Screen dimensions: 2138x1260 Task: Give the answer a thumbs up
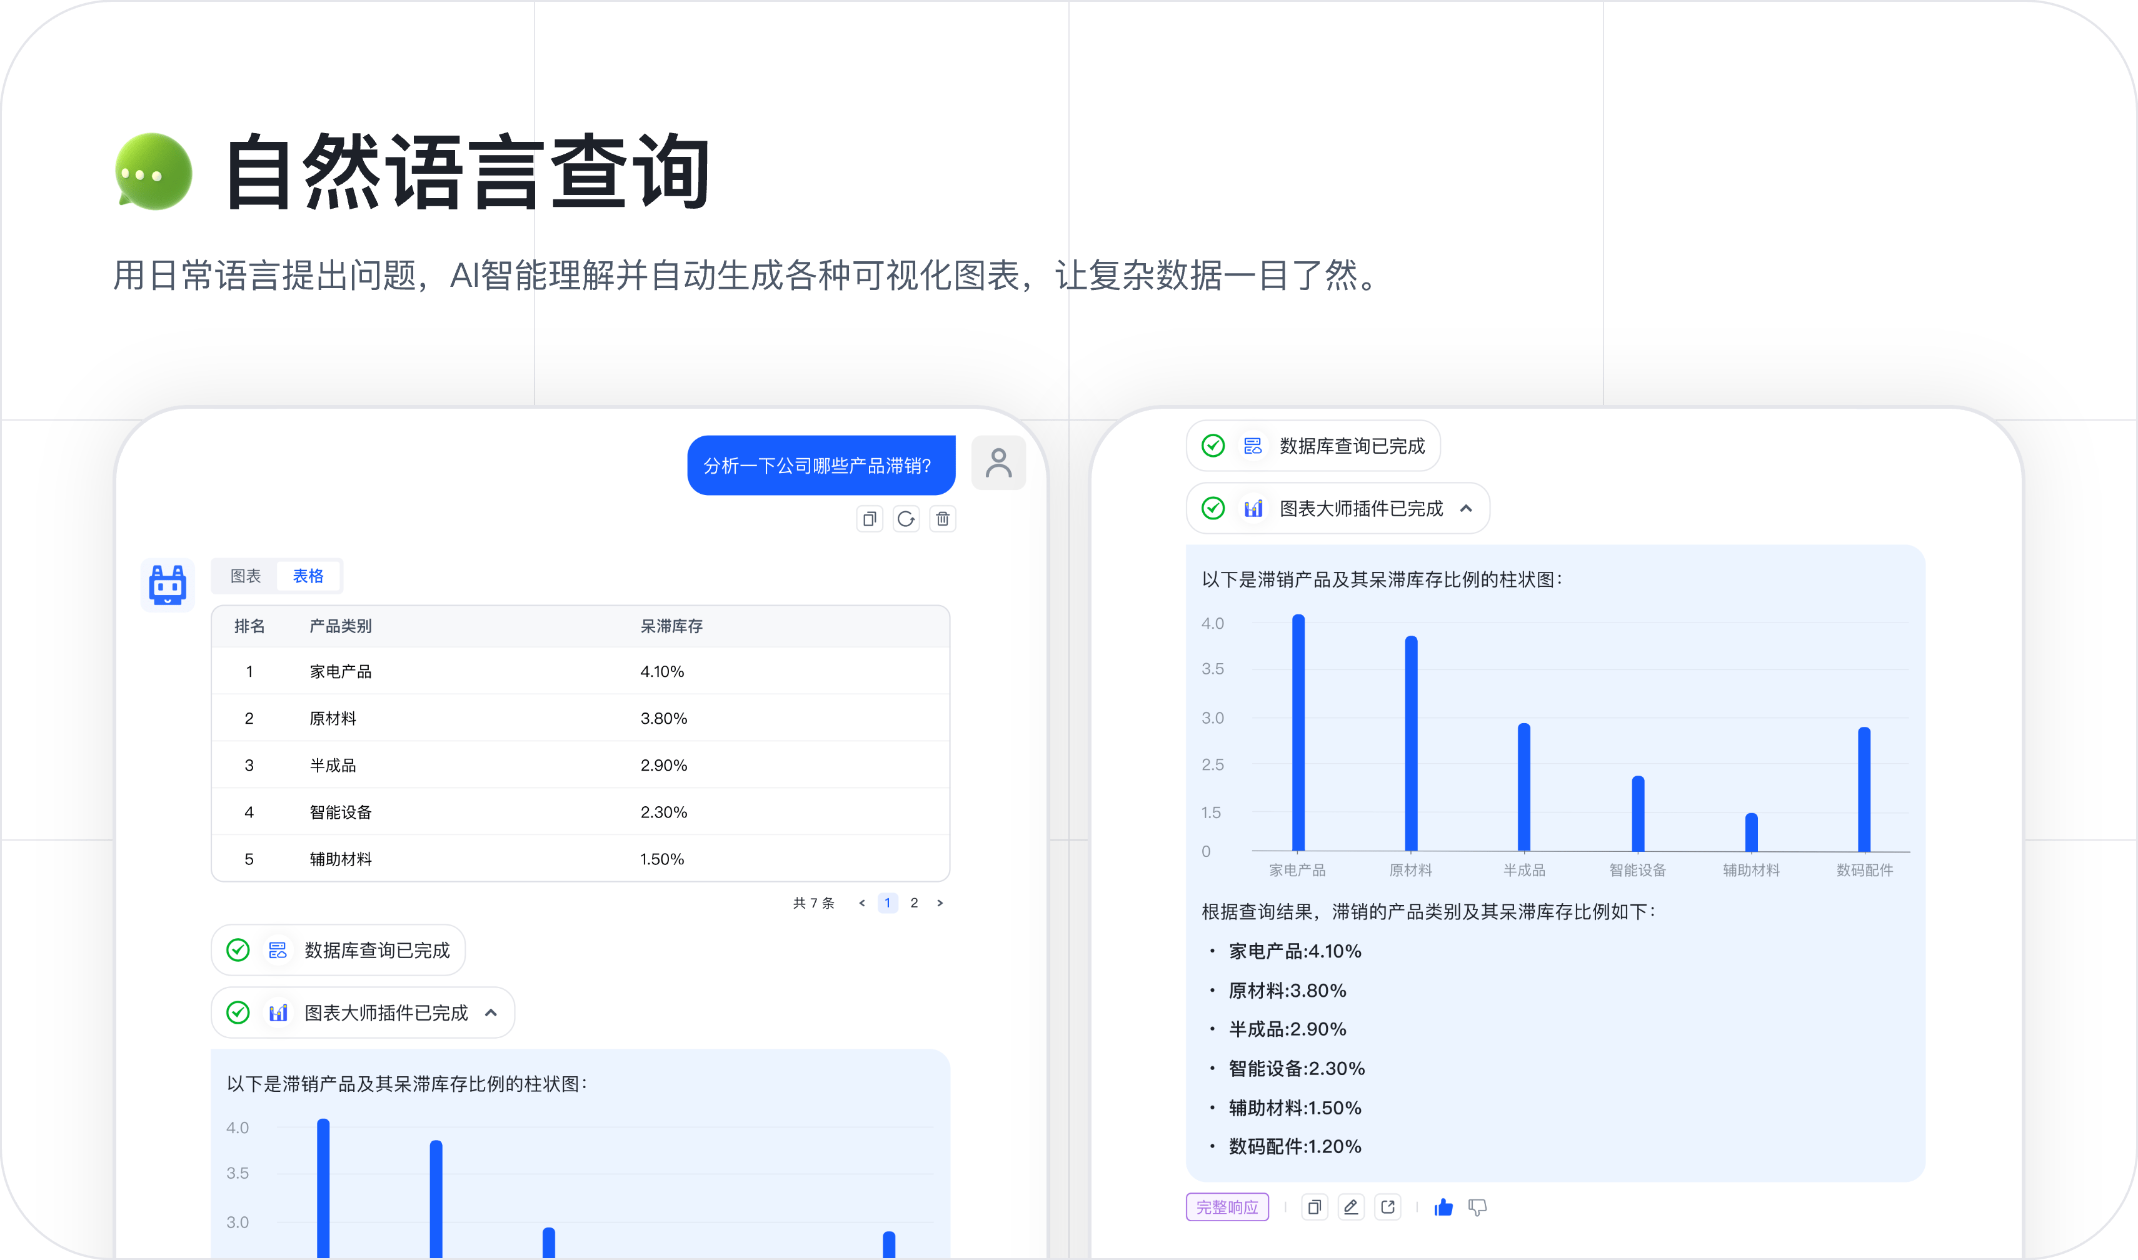pos(1443,1206)
